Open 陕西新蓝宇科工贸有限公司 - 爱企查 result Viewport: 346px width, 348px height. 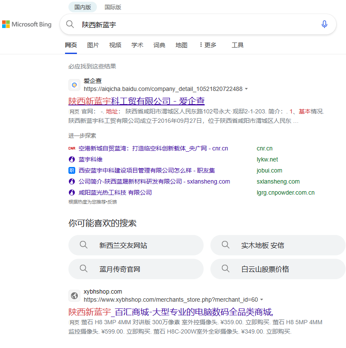click(x=136, y=101)
